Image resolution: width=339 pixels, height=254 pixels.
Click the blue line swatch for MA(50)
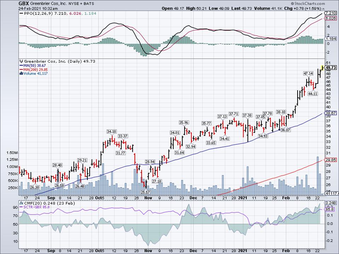pos(21,65)
